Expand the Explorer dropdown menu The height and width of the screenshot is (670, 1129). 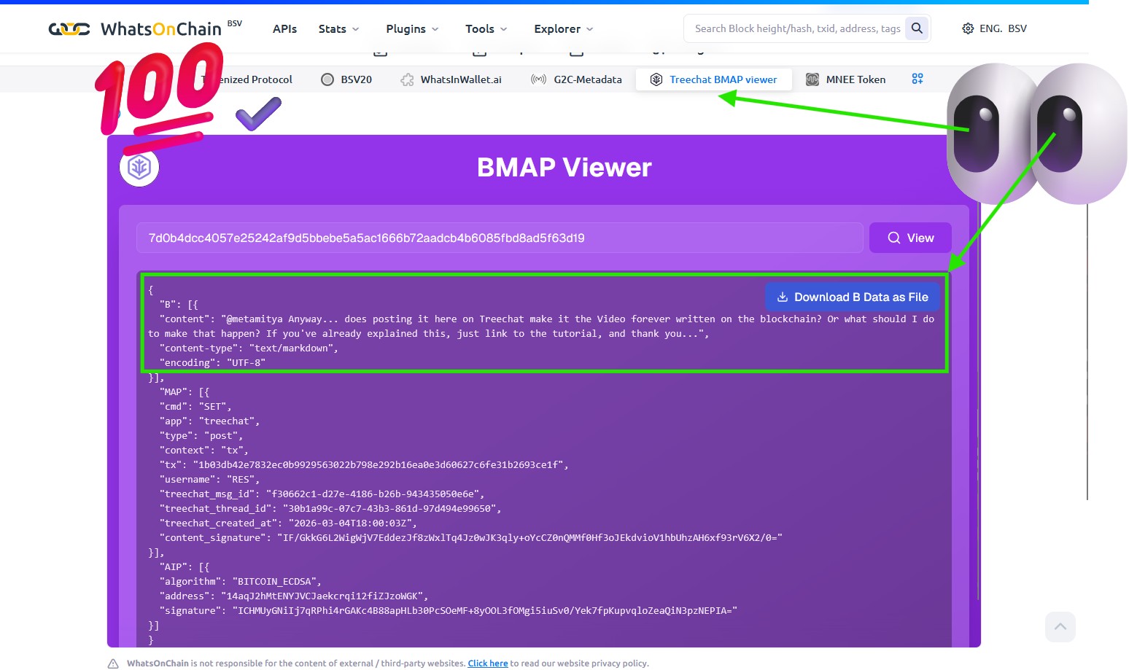(564, 28)
